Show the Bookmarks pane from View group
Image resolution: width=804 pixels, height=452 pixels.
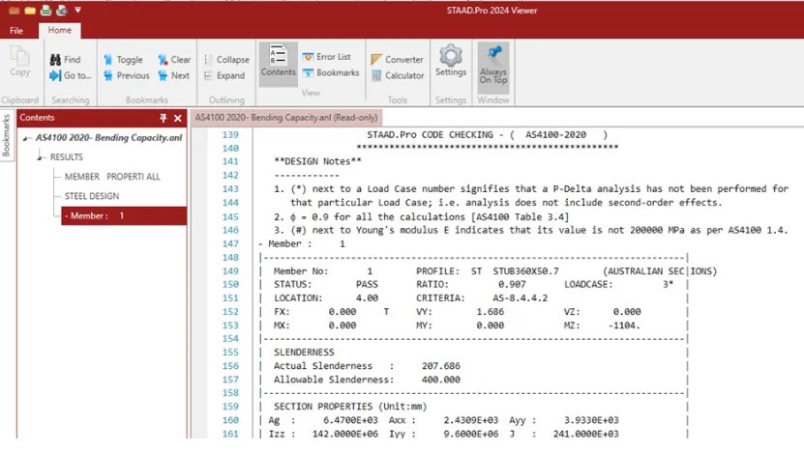click(331, 72)
